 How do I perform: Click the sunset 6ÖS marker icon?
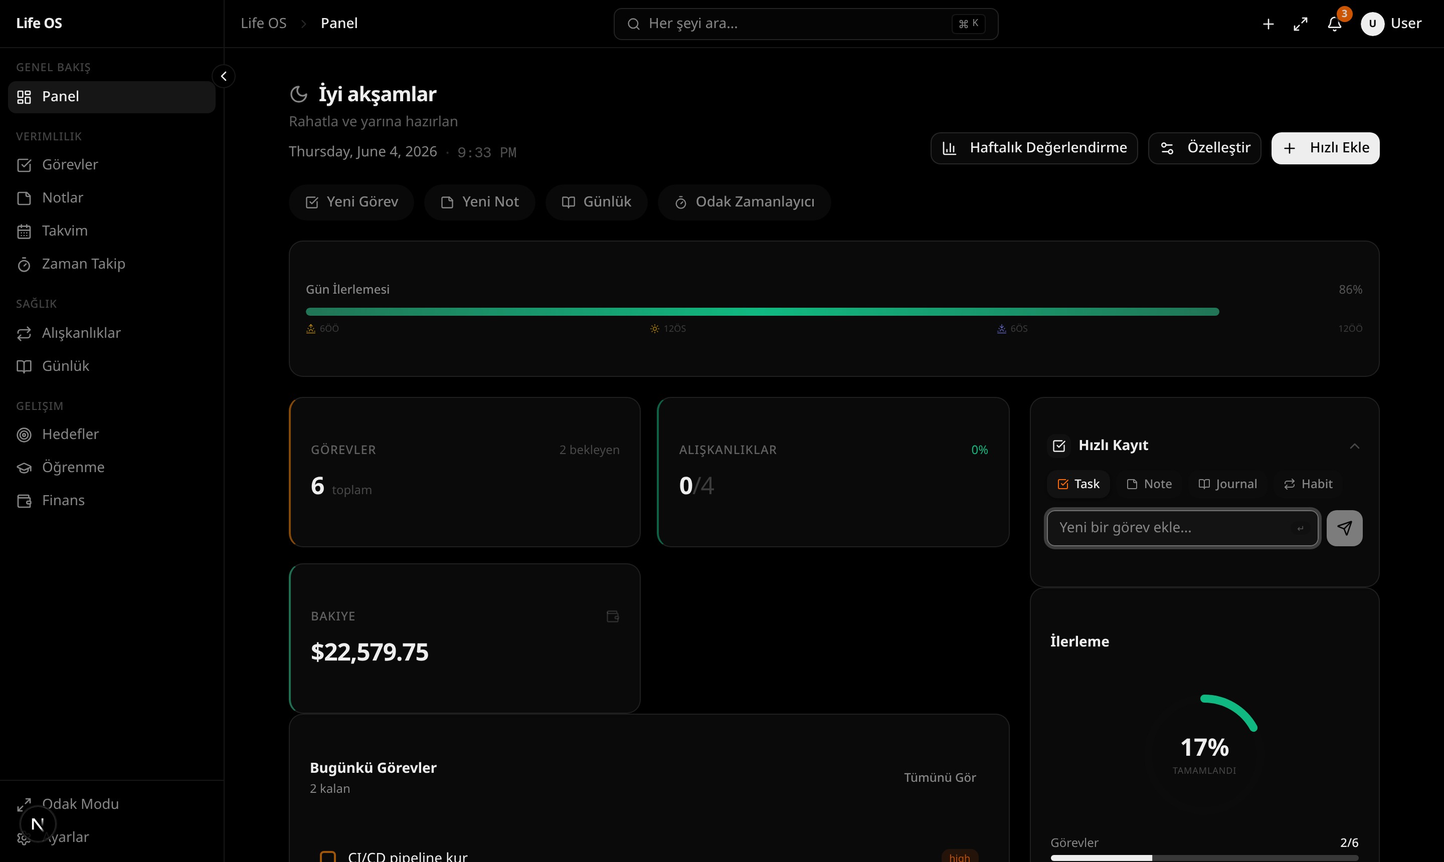coord(1002,329)
